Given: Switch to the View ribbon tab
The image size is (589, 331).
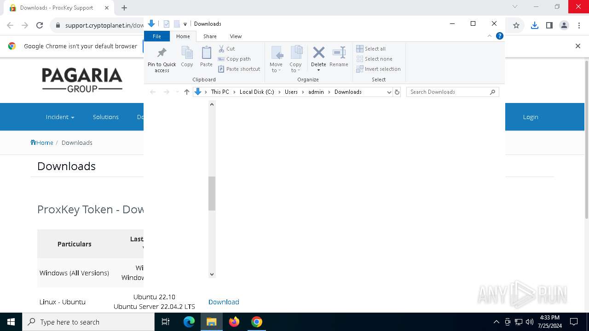Looking at the screenshot, I should [x=236, y=36].
